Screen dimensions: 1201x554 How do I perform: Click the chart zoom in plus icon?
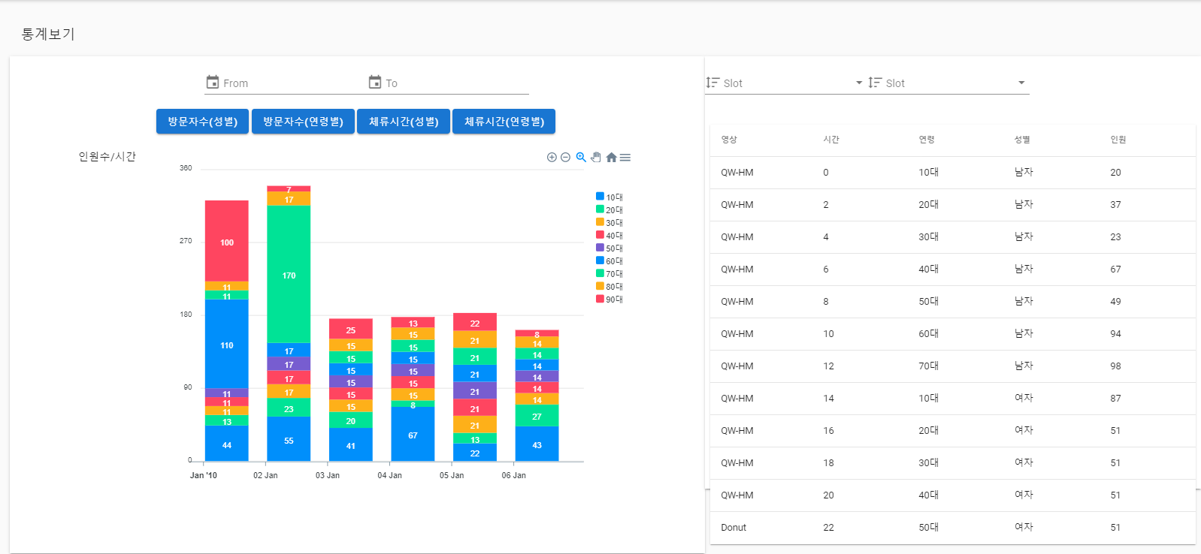[552, 157]
